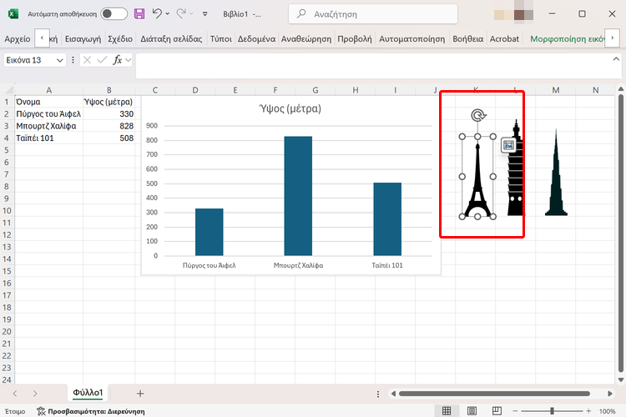
Task: Select row 5 header
Action: [7, 150]
